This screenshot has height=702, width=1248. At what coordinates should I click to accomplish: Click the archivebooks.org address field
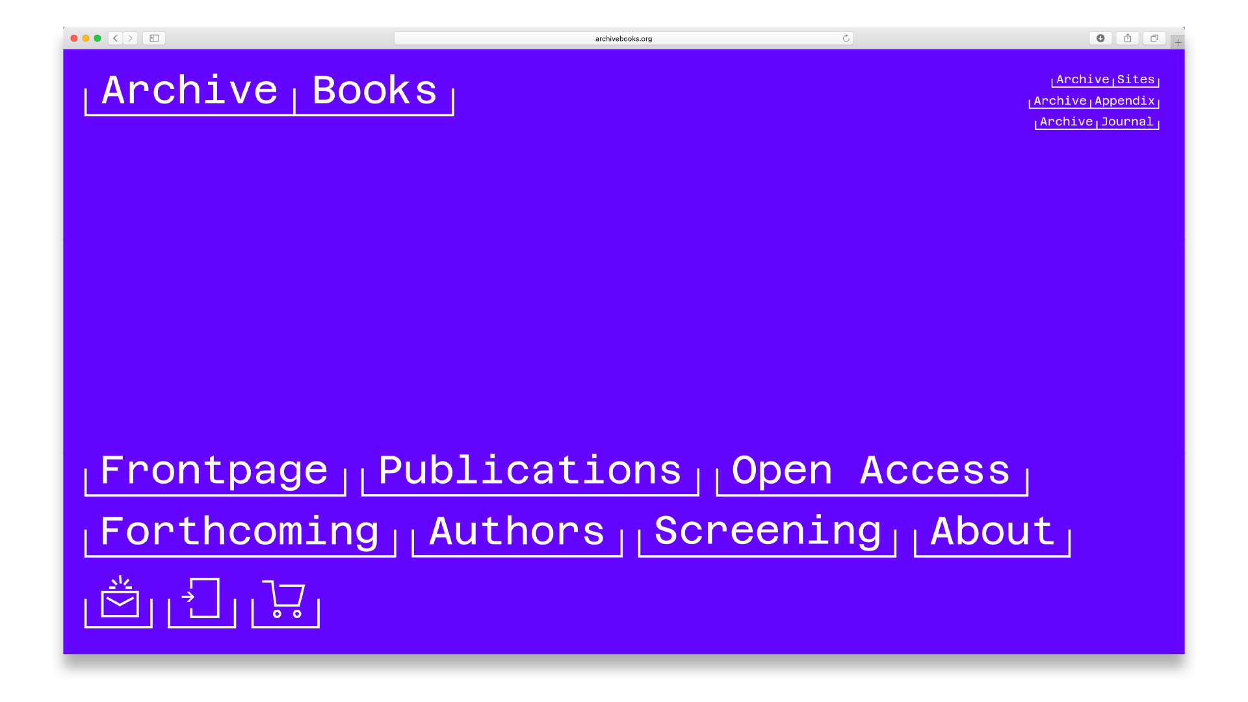[x=623, y=38]
